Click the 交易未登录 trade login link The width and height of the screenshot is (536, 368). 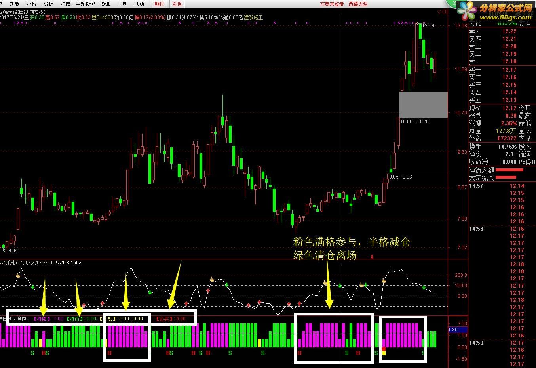coord(332,4)
